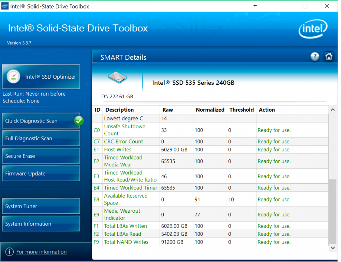Open Intel SSD Optimizer
Screen dimensions: 341x262
41,77
